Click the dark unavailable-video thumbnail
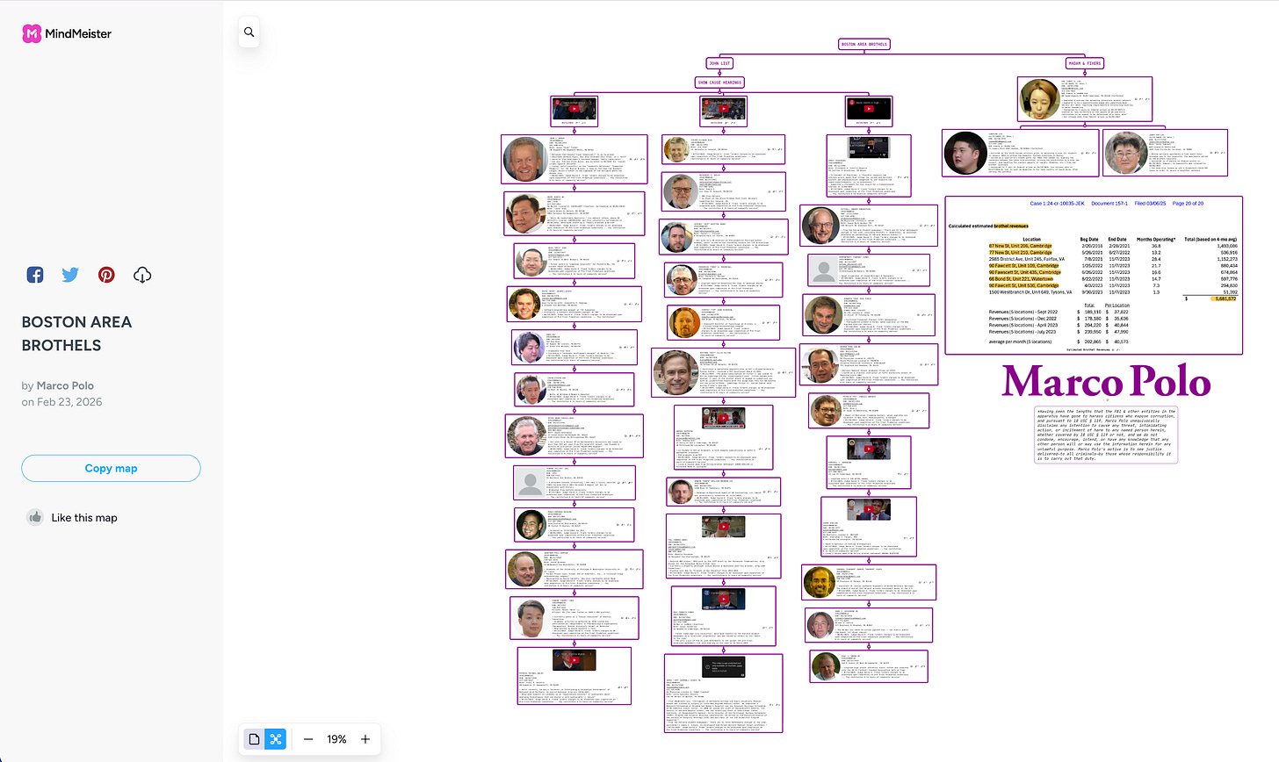Image resolution: width=1279 pixels, height=762 pixels. (723, 667)
